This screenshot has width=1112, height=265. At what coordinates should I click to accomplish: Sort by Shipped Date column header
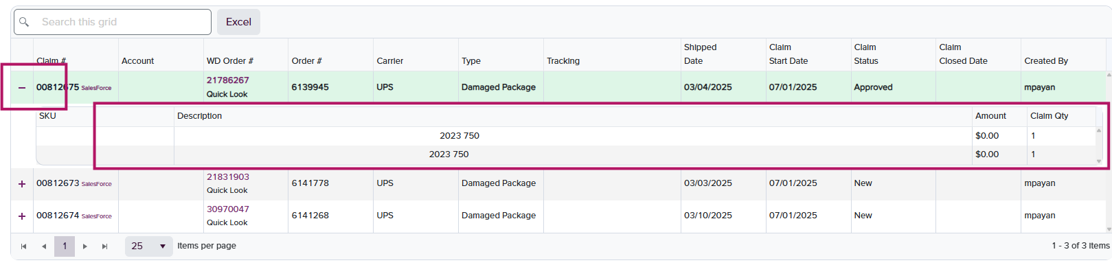coord(700,54)
